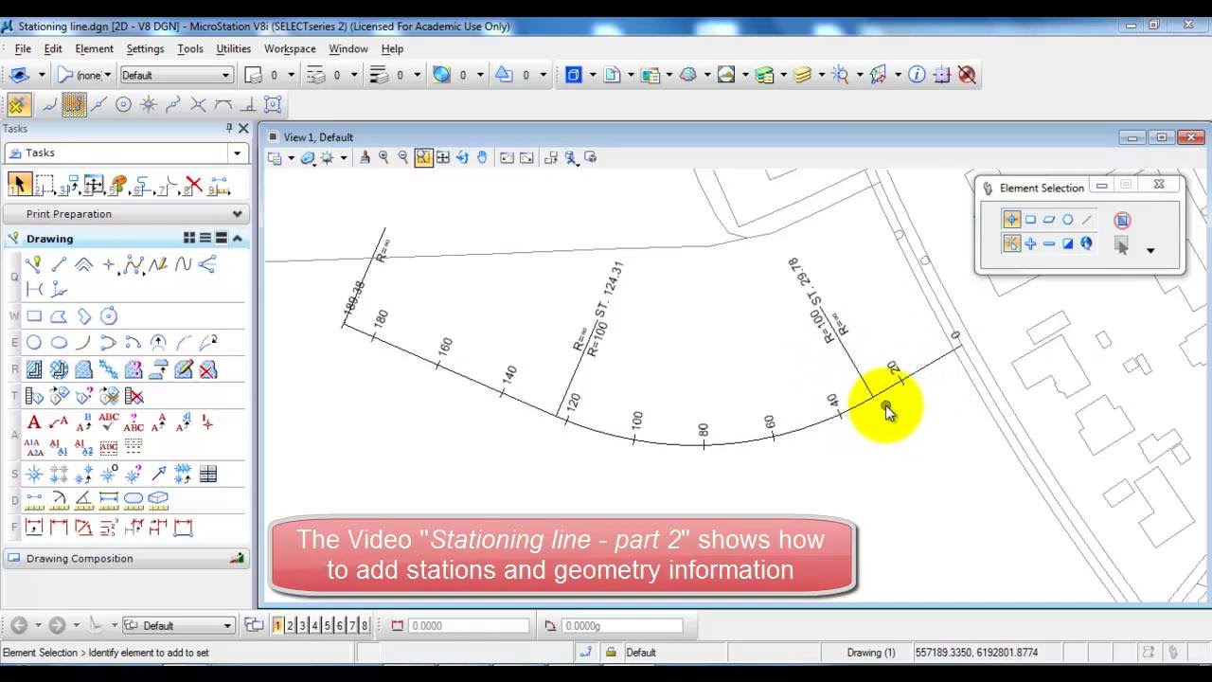Toggle the Invert selection mode
Screen dimensions: 1212x682
[1067, 243]
